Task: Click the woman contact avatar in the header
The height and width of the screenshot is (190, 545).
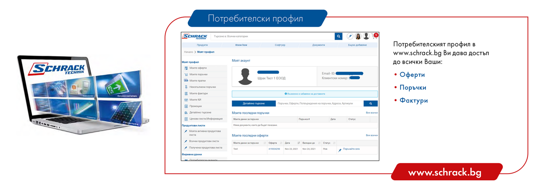Action: click(x=358, y=36)
